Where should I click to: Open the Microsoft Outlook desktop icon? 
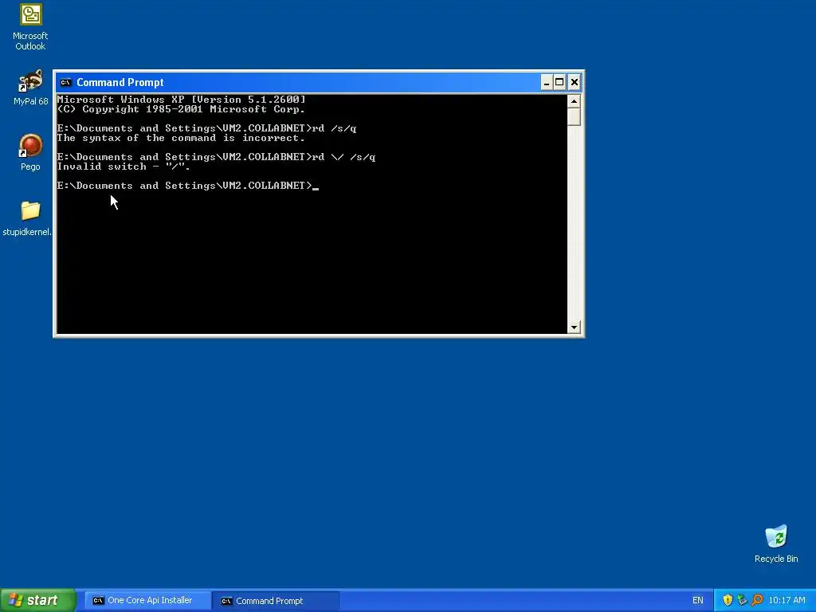coord(30,26)
